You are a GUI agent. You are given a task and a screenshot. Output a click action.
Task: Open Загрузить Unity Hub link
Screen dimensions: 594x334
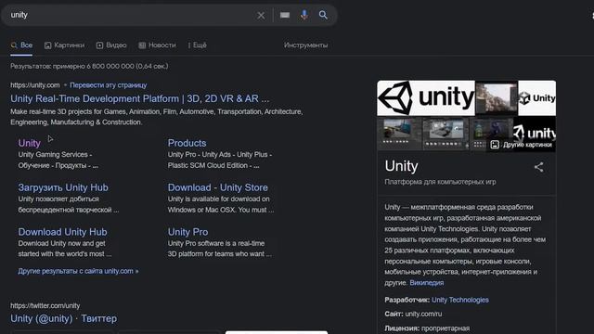pos(63,187)
